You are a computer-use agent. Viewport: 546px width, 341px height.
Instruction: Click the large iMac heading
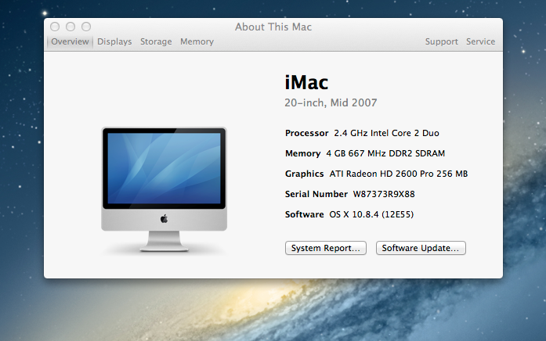306,82
